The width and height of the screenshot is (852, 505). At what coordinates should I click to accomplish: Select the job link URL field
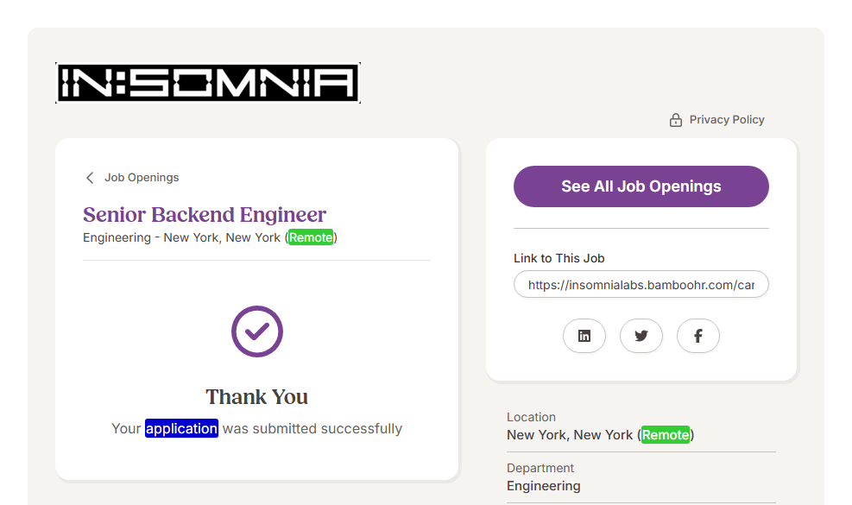[x=641, y=284]
